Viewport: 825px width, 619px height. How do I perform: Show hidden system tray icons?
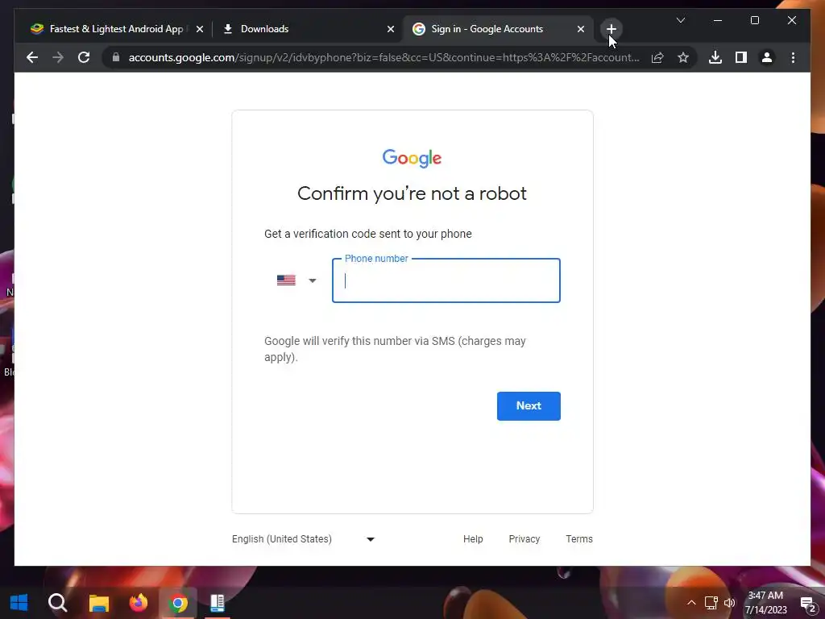tap(691, 603)
